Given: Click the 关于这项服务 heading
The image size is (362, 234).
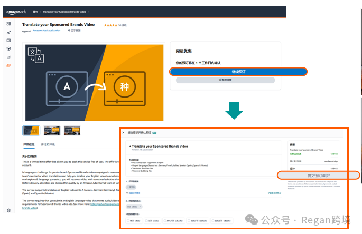Looking at the screenshot, I should point(30,156).
